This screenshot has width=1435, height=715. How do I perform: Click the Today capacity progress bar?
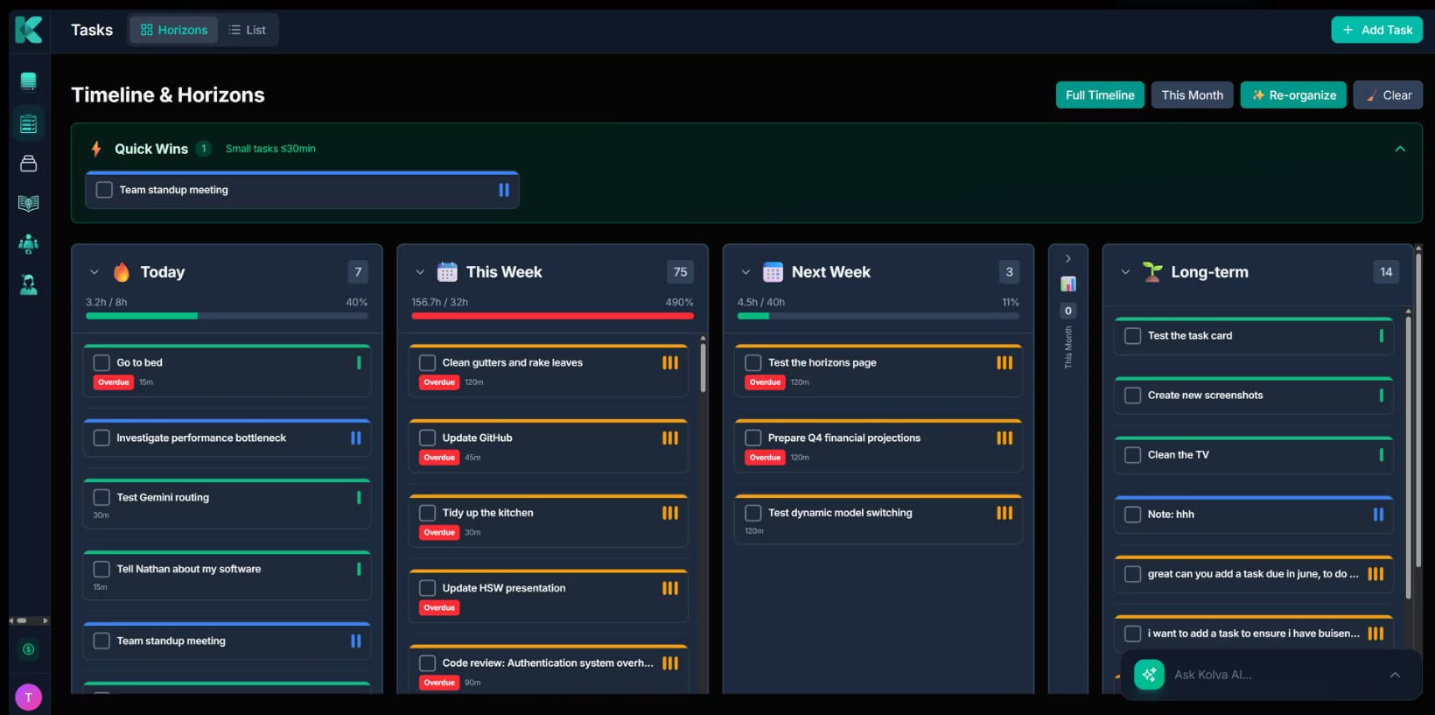227,316
